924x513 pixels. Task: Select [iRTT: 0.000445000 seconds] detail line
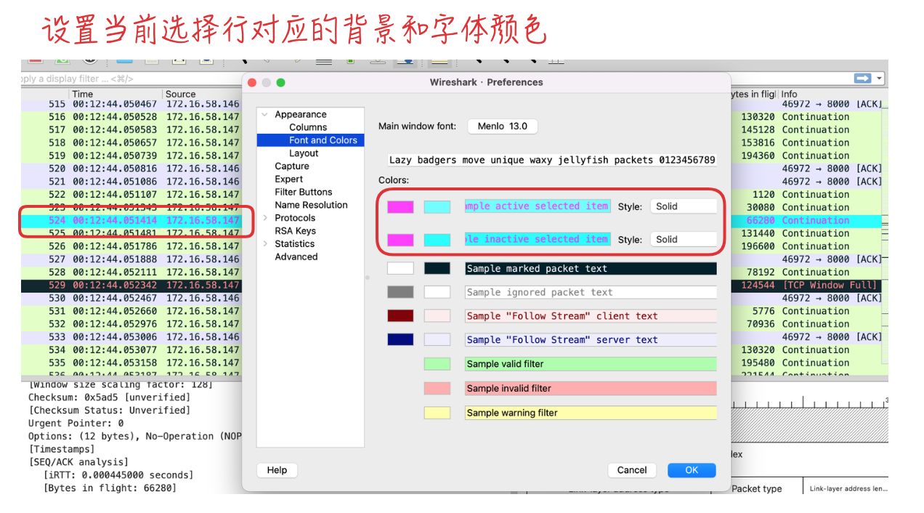click(118, 475)
